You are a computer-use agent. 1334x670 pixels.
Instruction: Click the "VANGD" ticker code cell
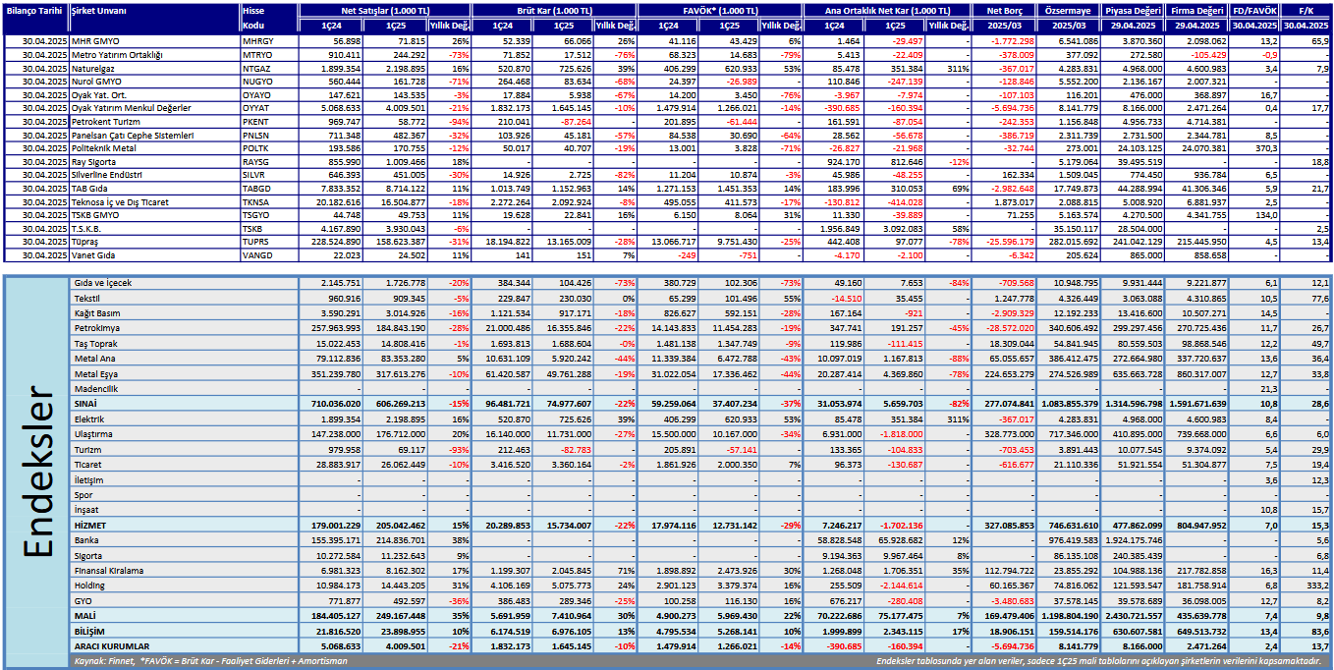tap(255, 254)
